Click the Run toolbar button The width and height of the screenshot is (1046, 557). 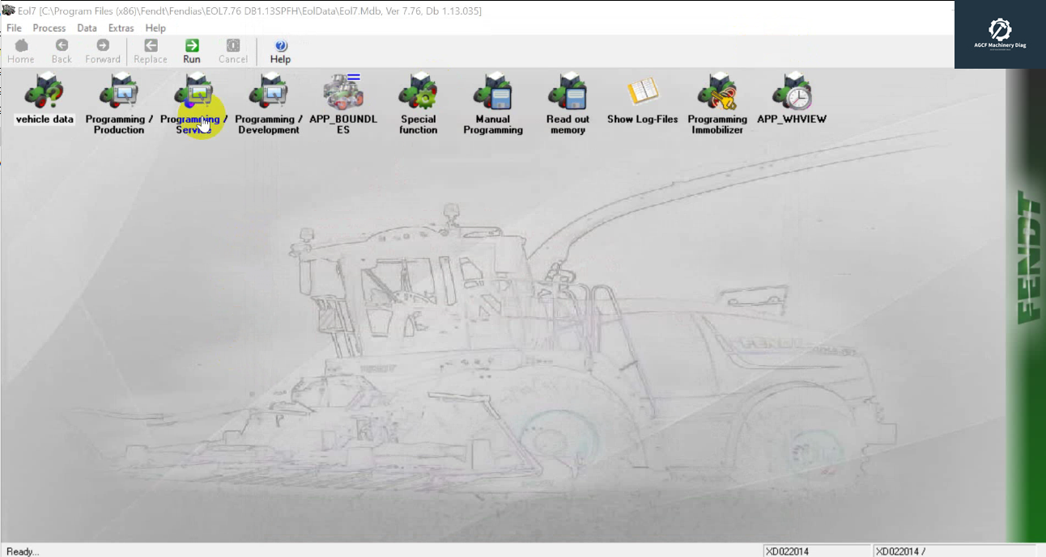(192, 49)
